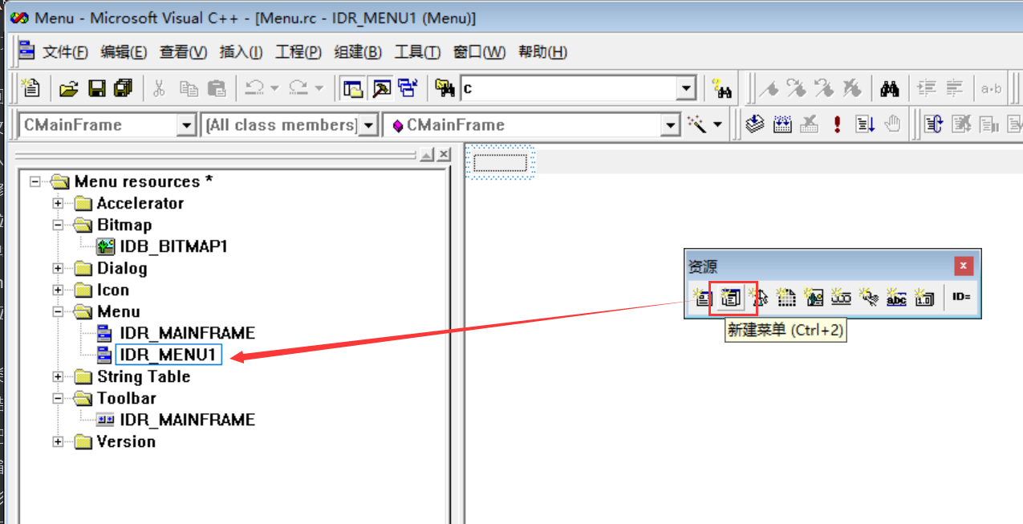Open the find combo box dropdown arrow
This screenshot has width=1023, height=524.
685,88
